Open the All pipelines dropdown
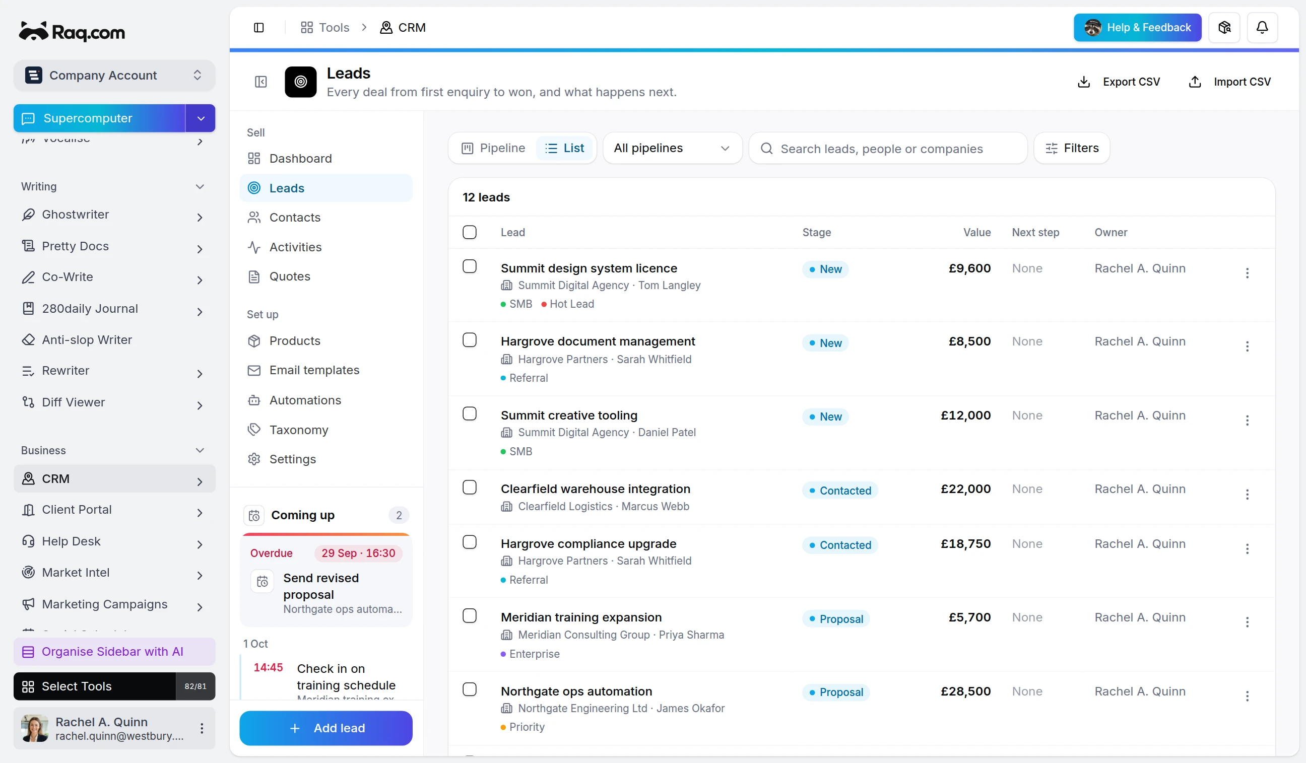Image resolution: width=1306 pixels, height=763 pixels. tap(672, 148)
